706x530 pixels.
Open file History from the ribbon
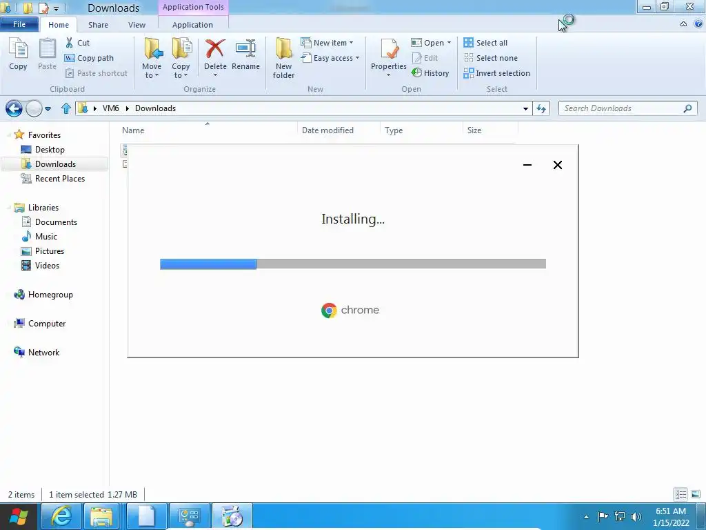tap(430, 73)
